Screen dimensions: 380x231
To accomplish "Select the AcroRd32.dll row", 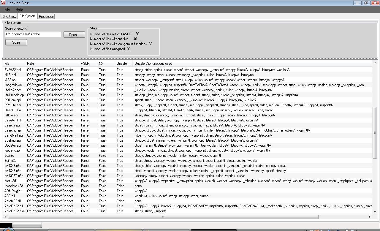I will point(188,206).
